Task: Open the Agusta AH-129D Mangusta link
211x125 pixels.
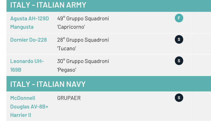Action: (x=29, y=19)
